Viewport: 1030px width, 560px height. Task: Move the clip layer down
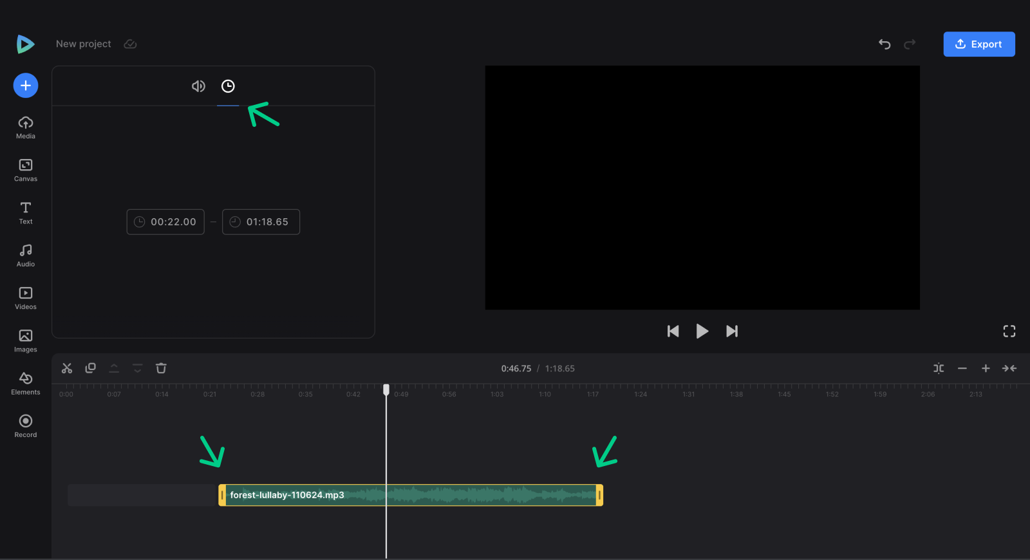tap(138, 368)
